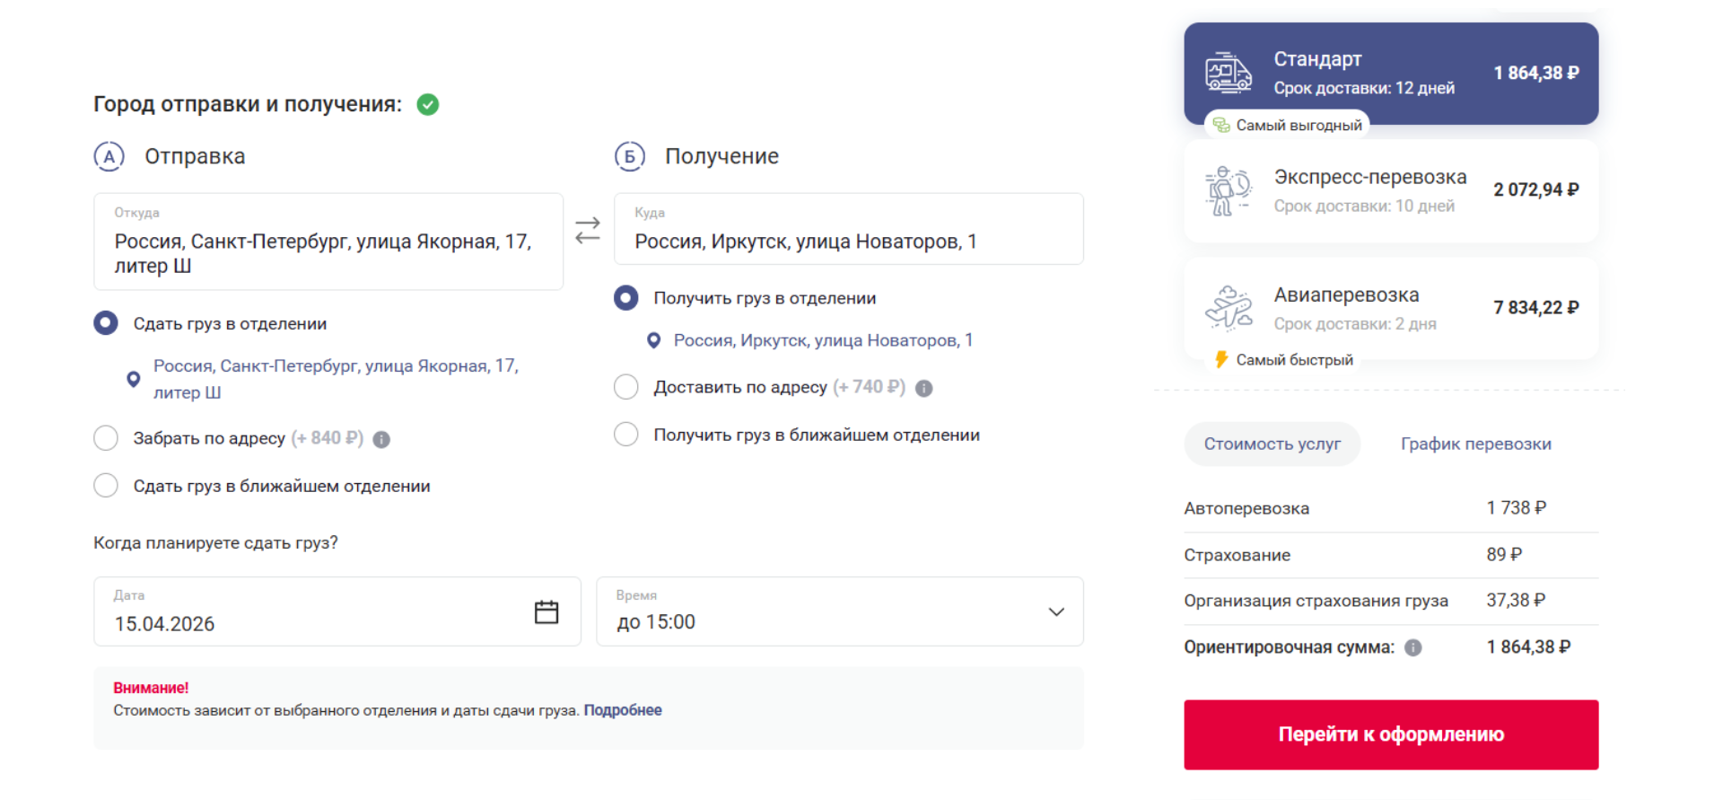Open Saint Petersburg office address link
Image resolution: width=1723 pixels, height=800 pixels.
coord(336,379)
